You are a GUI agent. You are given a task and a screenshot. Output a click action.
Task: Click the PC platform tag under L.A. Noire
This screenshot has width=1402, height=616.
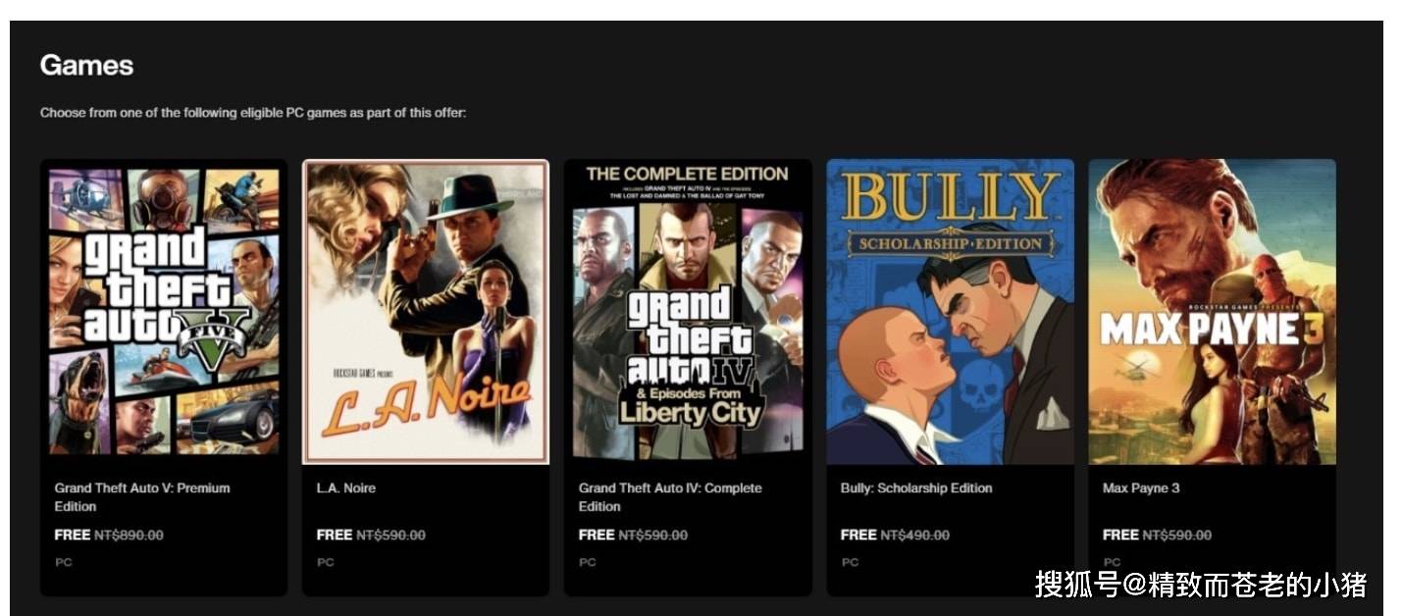pyautogui.click(x=325, y=563)
